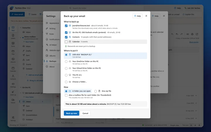Choose Your iCloud Drive folder option
The width and height of the screenshot is (211, 132).
66,68
